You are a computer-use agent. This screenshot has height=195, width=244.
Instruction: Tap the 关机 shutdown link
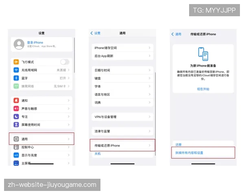[x=98, y=154]
